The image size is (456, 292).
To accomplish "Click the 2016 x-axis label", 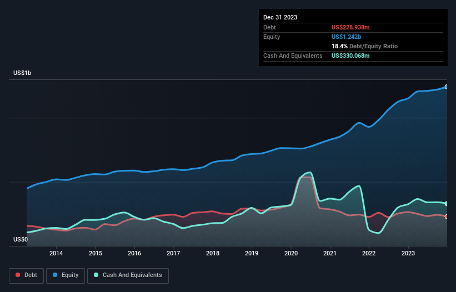I will coord(134,253).
